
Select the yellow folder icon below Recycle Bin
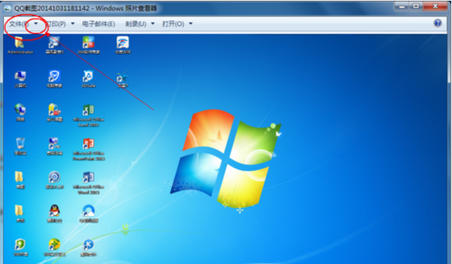point(20,180)
